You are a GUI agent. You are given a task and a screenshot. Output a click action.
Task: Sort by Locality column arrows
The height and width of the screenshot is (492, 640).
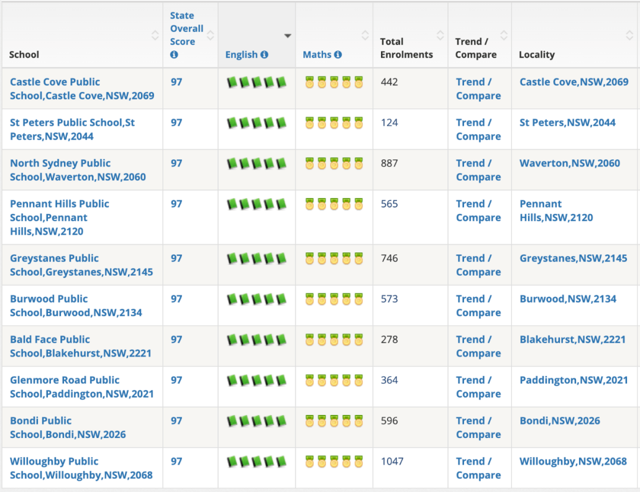[x=630, y=35]
